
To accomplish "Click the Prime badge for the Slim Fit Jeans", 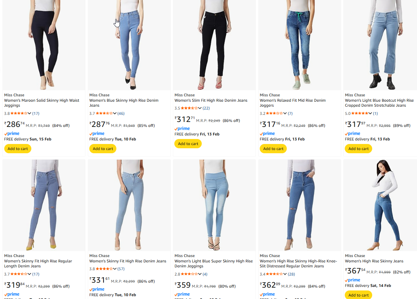I will coord(182,129).
